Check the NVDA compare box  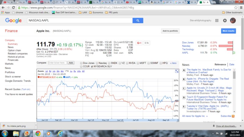tap(127, 63)
